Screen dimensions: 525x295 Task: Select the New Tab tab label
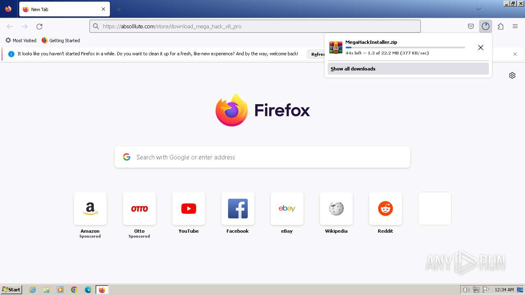[x=39, y=9]
